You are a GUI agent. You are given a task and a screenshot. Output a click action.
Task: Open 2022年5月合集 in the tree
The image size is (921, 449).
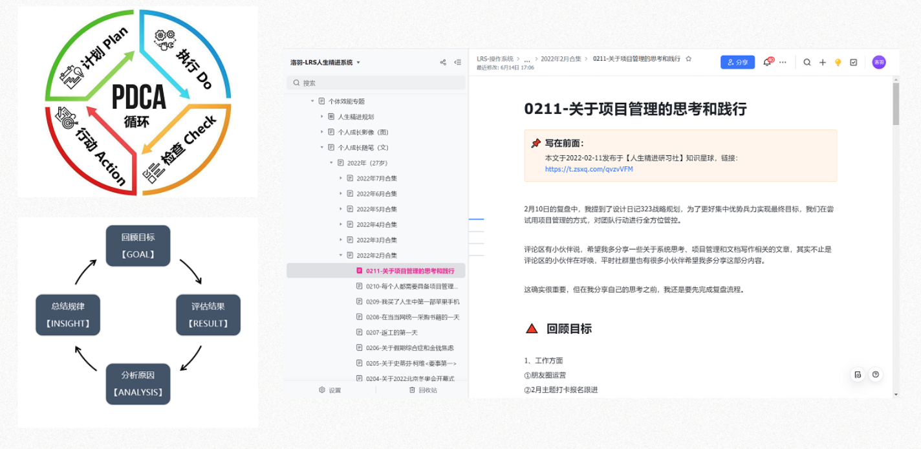click(376, 209)
